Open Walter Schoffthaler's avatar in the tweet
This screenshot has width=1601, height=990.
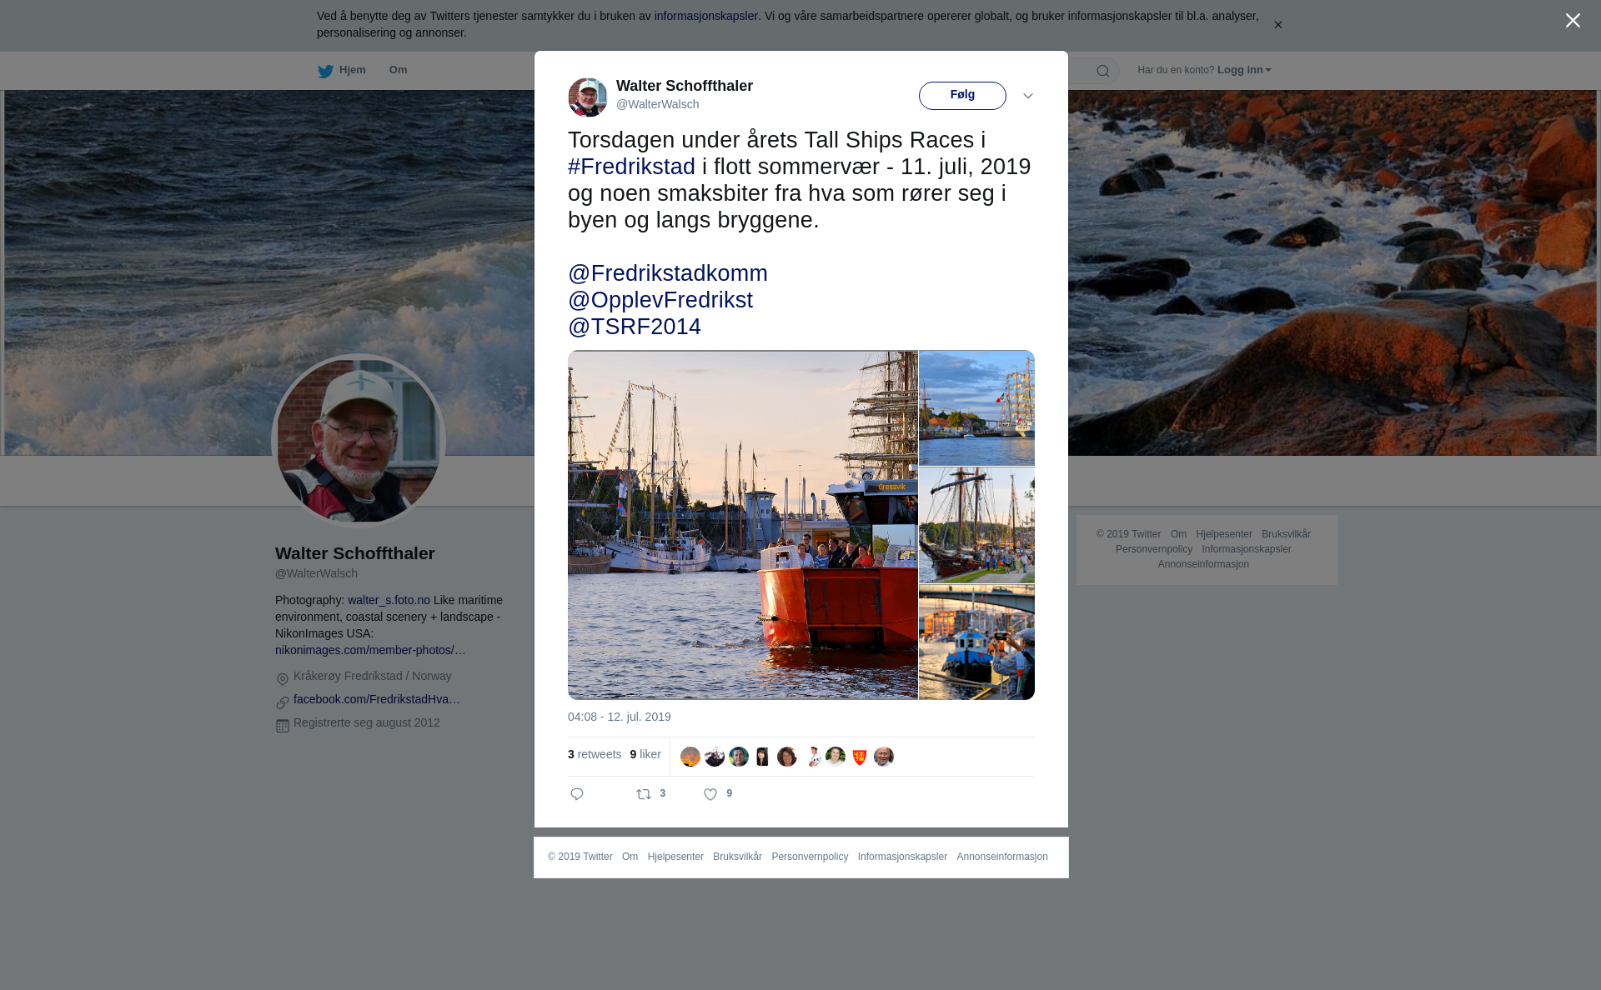(588, 97)
